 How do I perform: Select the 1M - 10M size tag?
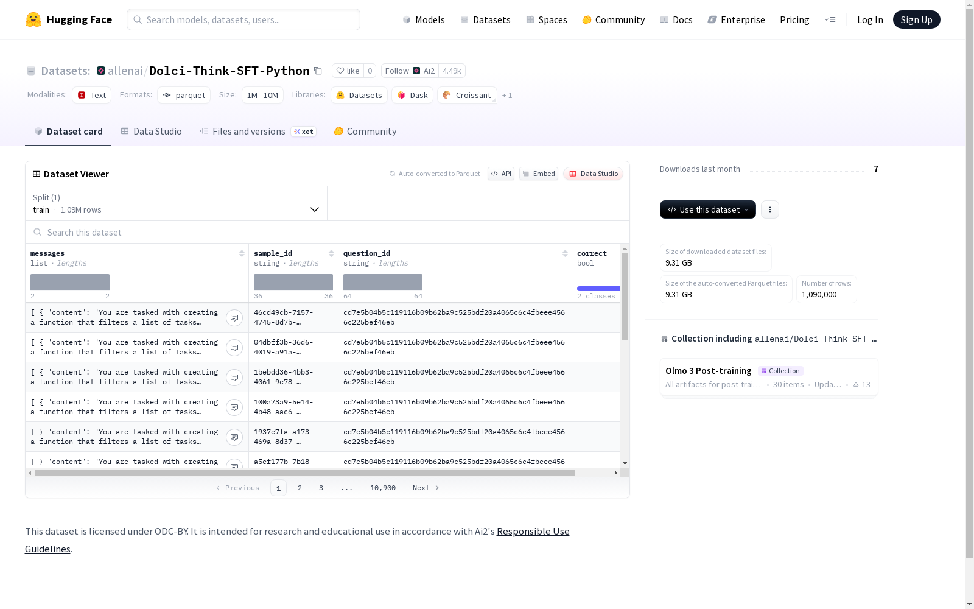pyautogui.click(x=262, y=95)
